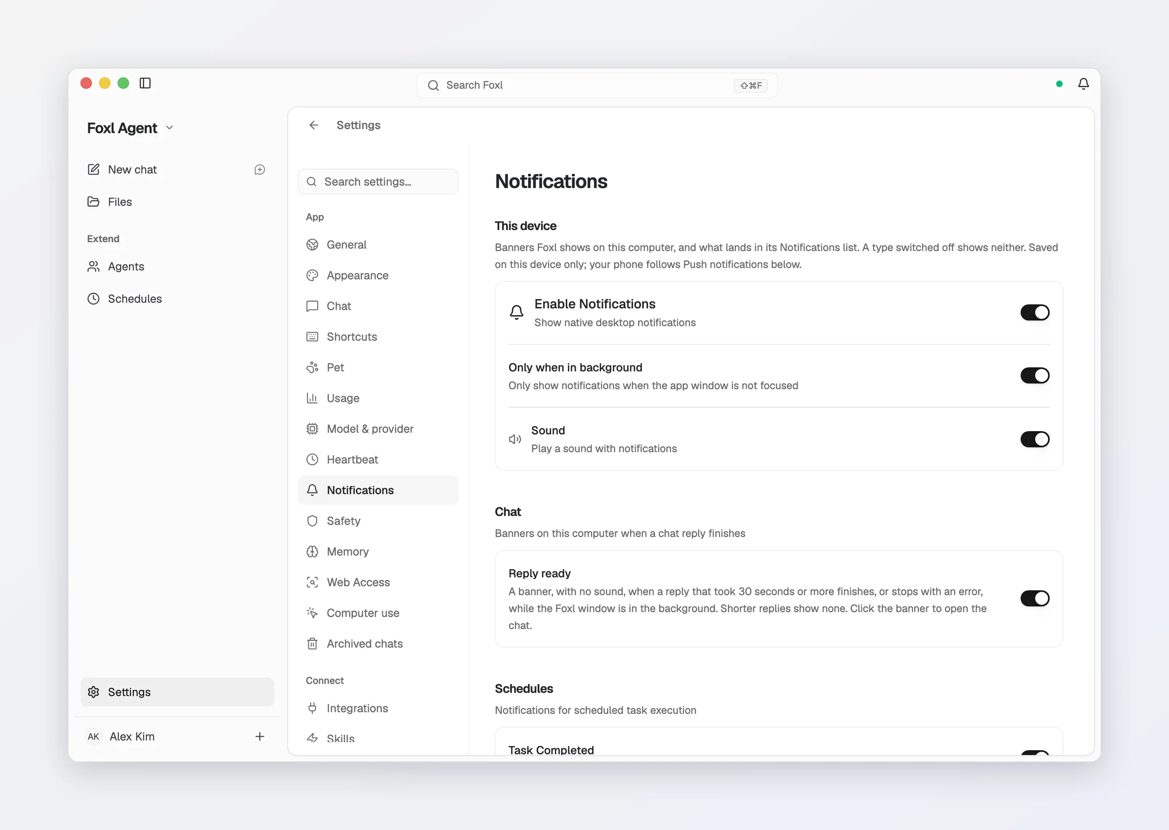Click the Computer use cursor icon
Screen dimensions: 1169x830
tap(312, 613)
